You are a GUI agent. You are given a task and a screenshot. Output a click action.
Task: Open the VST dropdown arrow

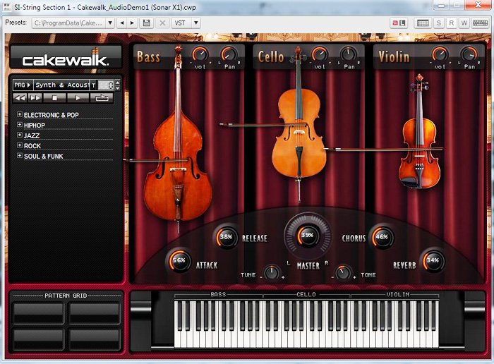pos(196,23)
